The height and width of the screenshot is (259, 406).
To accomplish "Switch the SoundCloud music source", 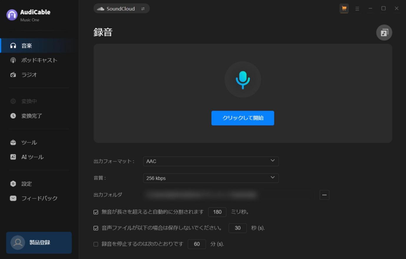I will pos(121,9).
